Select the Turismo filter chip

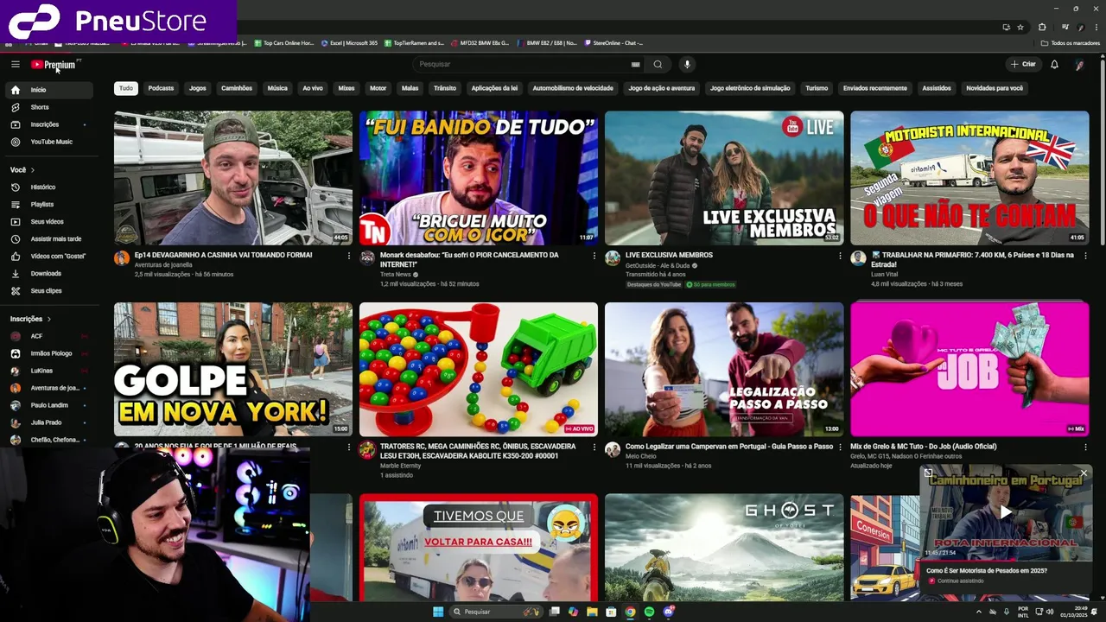coord(817,88)
